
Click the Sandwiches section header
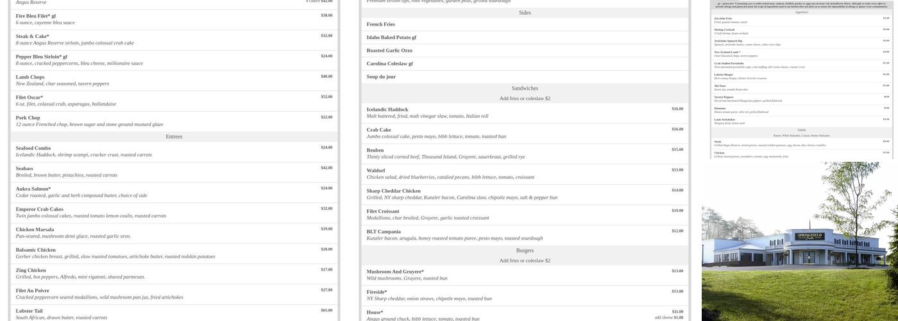525,89
